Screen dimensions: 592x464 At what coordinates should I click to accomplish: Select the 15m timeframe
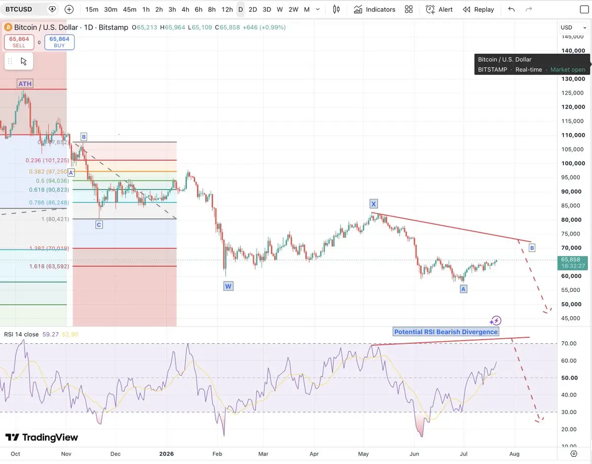click(92, 9)
